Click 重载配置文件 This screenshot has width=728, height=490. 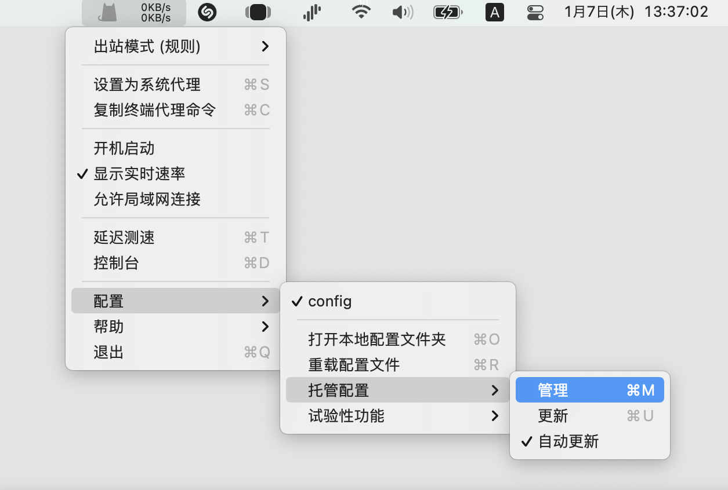point(398,365)
